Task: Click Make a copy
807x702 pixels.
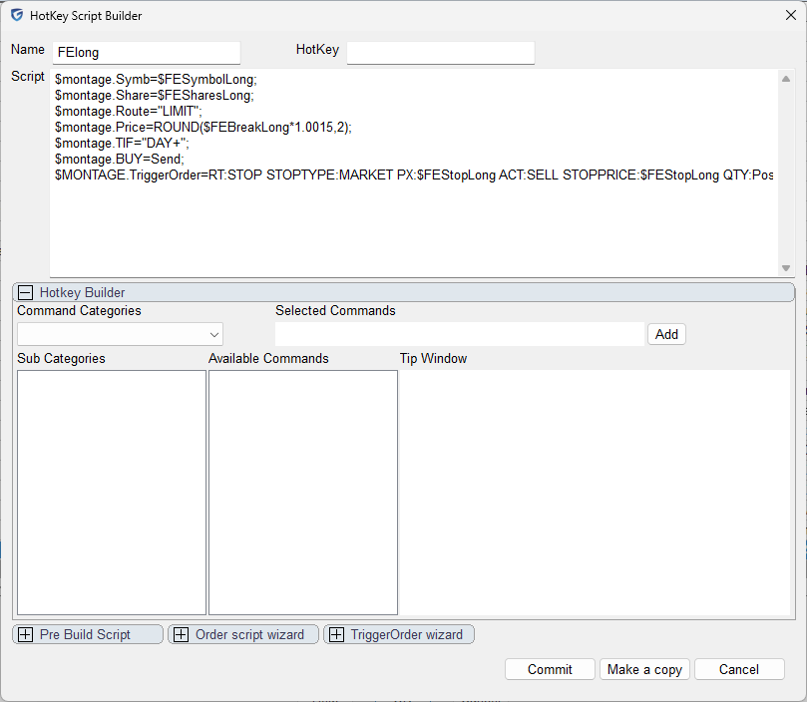Action: pyautogui.click(x=644, y=669)
